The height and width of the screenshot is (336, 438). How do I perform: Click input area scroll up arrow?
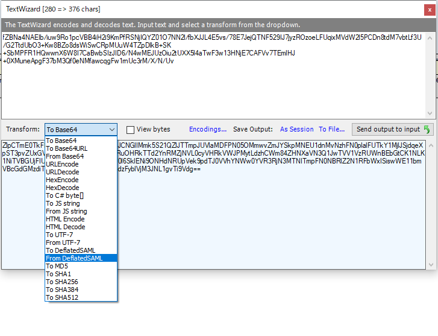coord(430,38)
